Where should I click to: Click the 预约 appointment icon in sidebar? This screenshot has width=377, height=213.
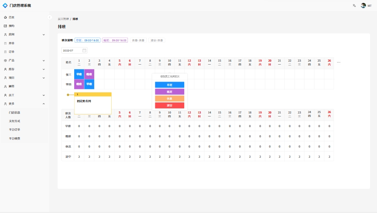(5, 26)
